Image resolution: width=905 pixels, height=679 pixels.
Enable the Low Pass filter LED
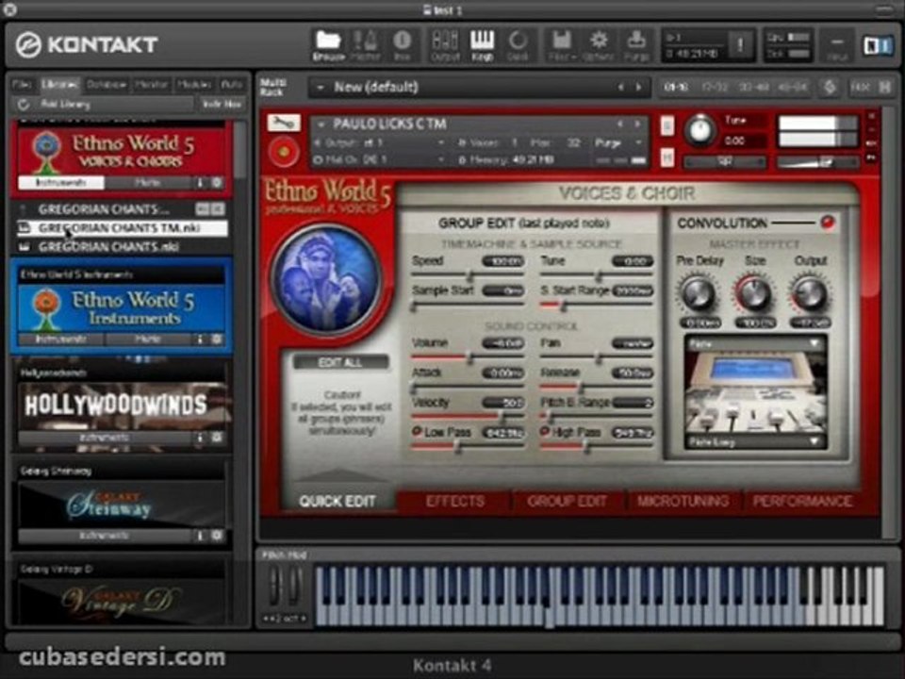(x=417, y=431)
